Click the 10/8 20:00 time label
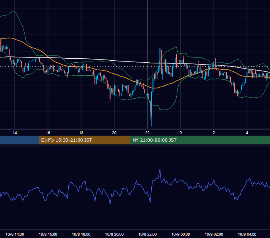This screenshot has height=238, width=270. pyautogui.click(x=114, y=234)
